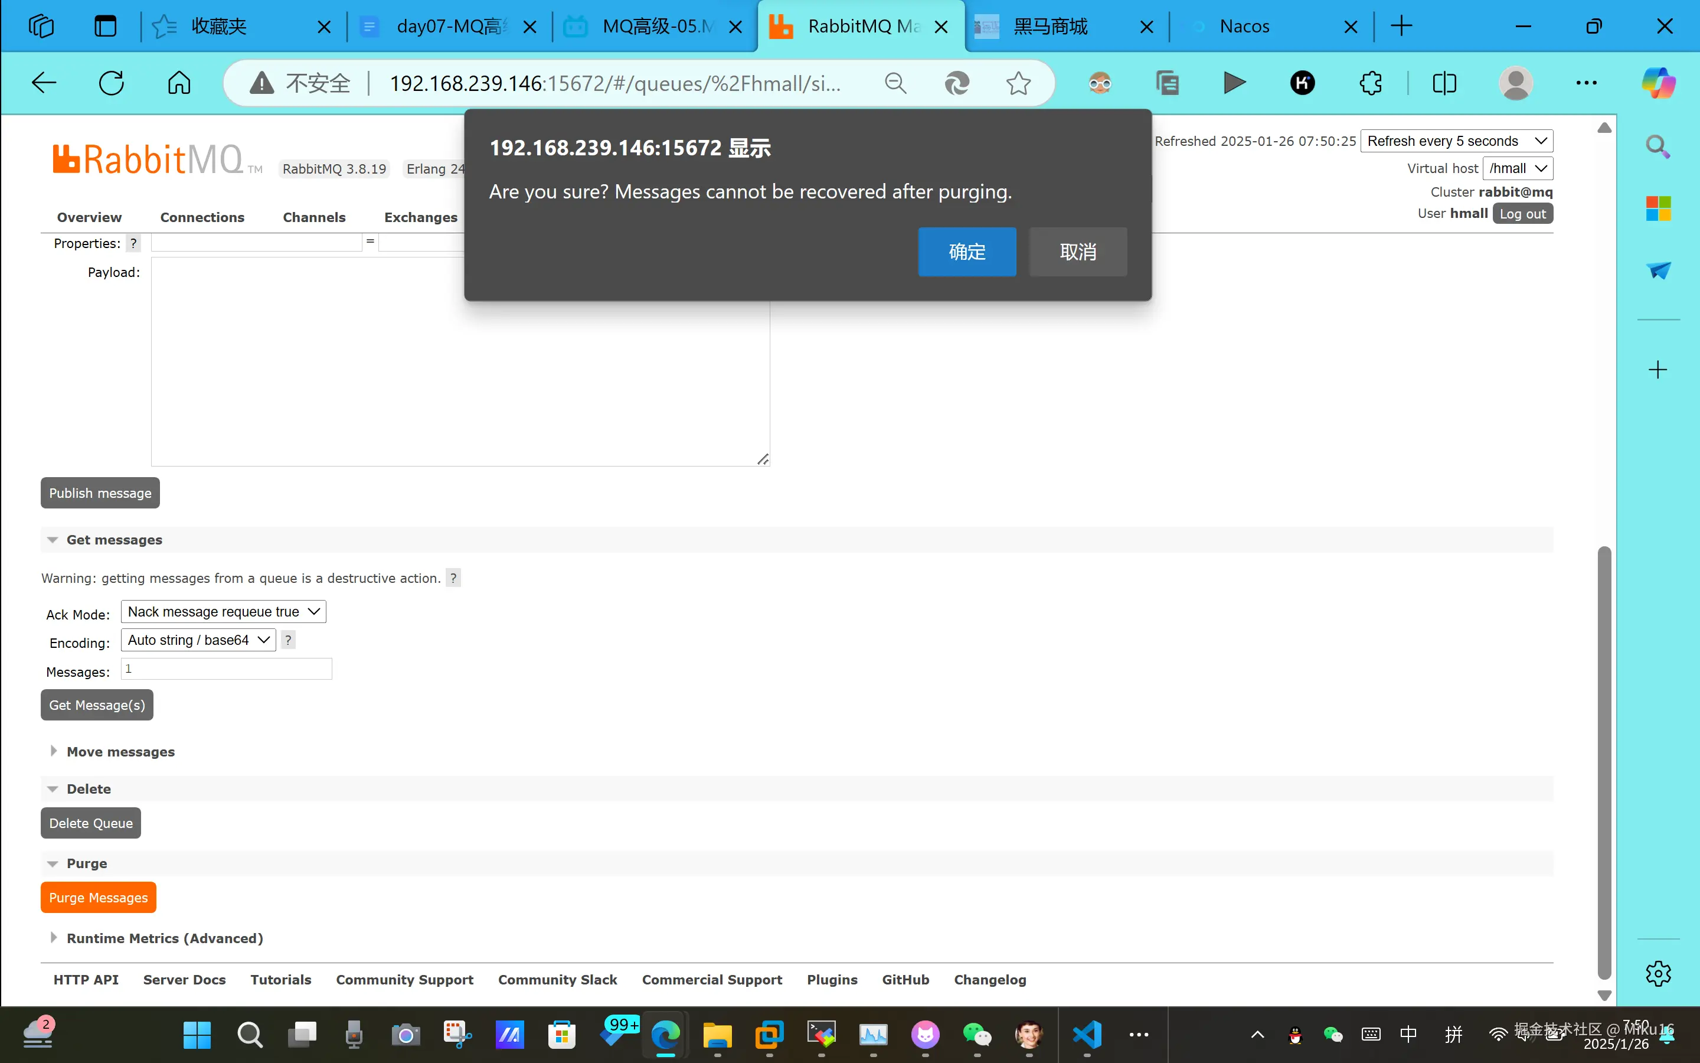The width and height of the screenshot is (1700, 1063).
Task: Click the zoom magnifier icon in address bar
Action: [895, 83]
